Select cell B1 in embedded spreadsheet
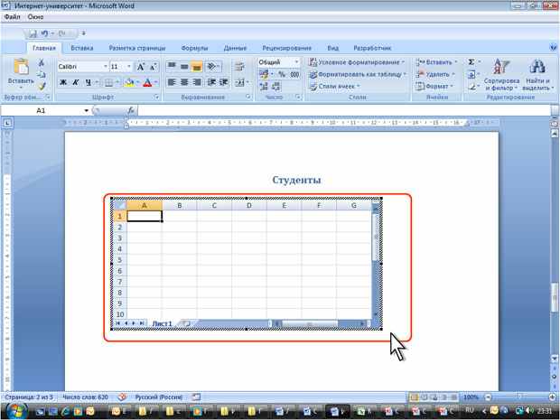Screen dimensions: 560x420 (179, 216)
